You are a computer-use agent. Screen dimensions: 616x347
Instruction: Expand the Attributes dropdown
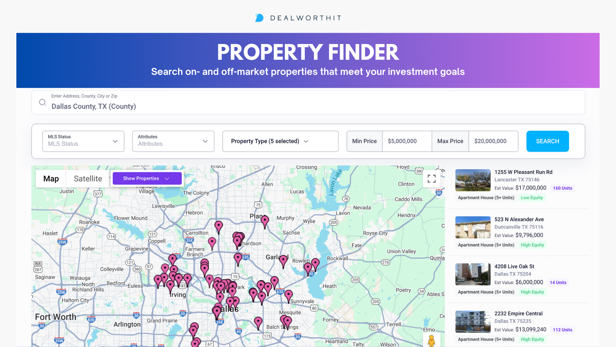point(173,141)
